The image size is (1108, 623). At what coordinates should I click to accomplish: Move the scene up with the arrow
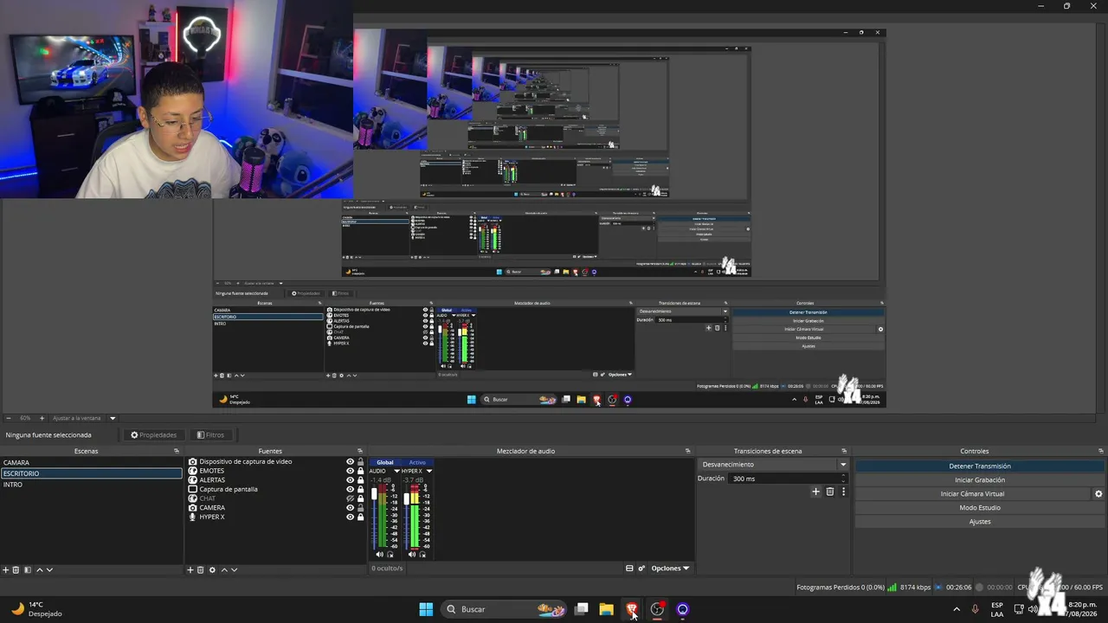39,569
